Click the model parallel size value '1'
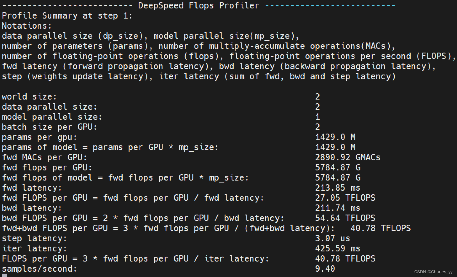The height and width of the screenshot is (277, 457). [317, 117]
